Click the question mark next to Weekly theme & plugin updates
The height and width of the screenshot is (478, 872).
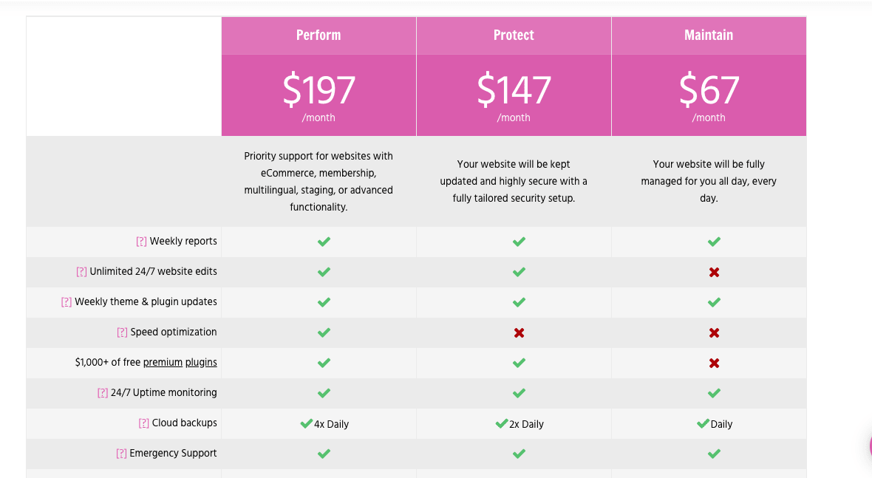[67, 302]
